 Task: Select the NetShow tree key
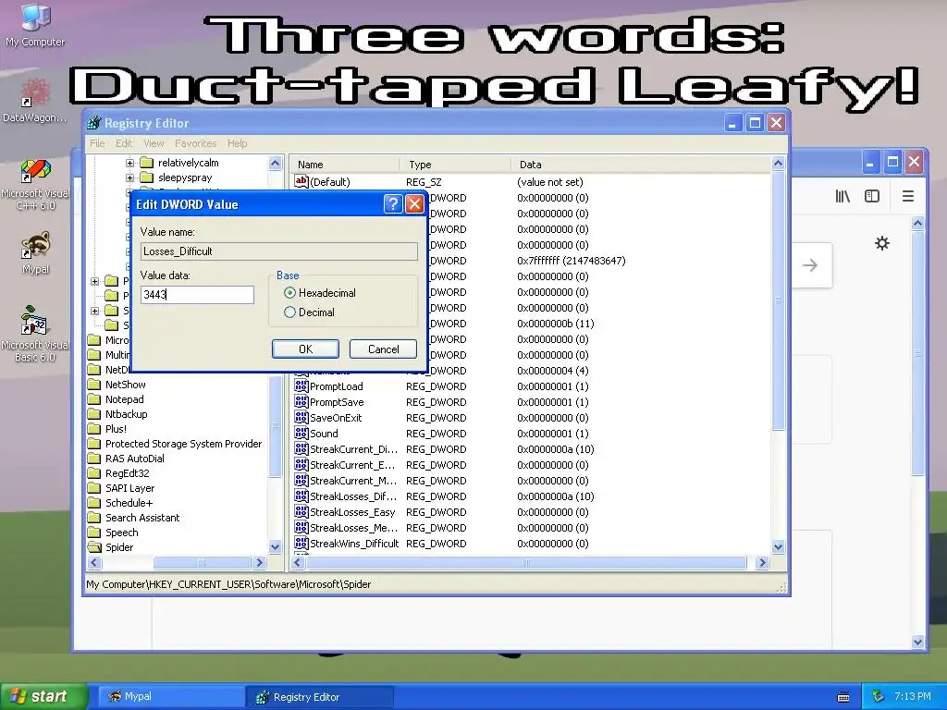click(x=125, y=384)
